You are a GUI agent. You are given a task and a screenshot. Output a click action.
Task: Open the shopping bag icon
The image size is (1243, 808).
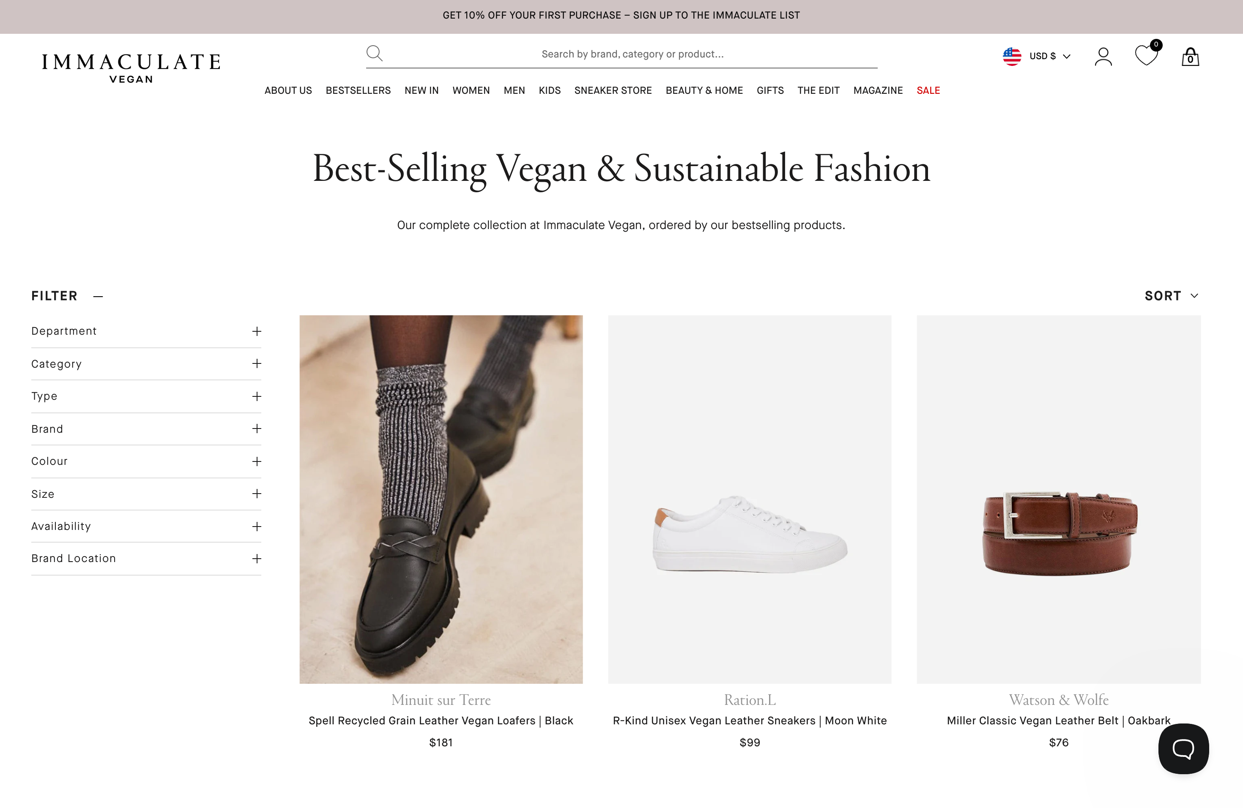[x=1190, y=56]
